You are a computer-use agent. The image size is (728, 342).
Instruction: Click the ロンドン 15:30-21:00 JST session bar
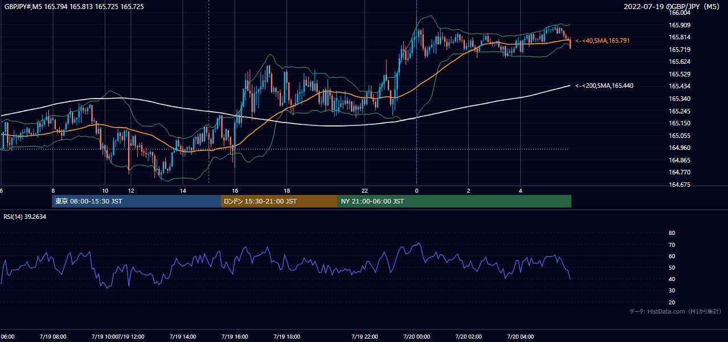[x=279, y=201]
